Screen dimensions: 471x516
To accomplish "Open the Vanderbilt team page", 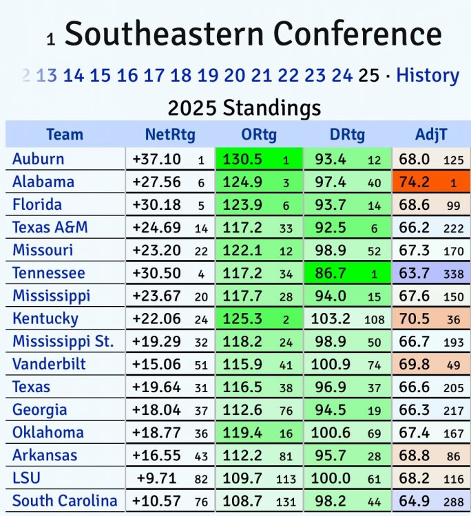I will point(50,364).
